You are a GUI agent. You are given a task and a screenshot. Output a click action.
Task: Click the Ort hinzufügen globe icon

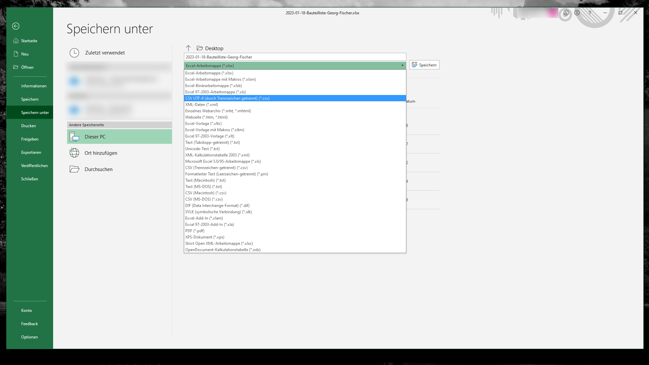[x=74, y=153]
